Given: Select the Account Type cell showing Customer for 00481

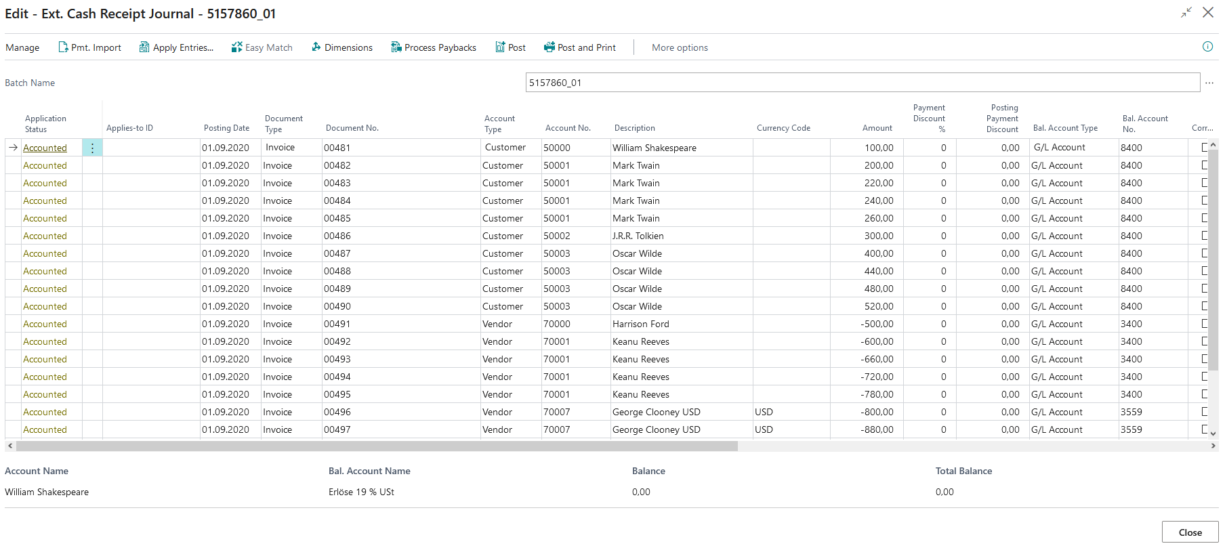Looking at the screenshot, I should tap(511, 148).
